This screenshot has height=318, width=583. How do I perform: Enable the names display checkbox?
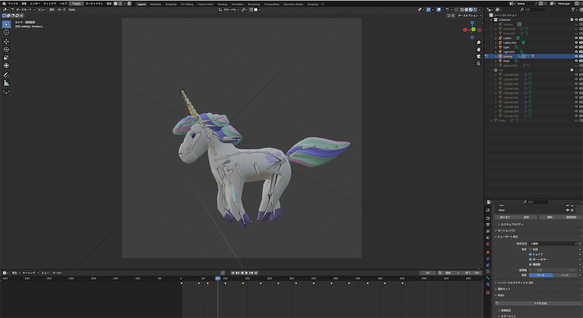[x=530, y=249]
